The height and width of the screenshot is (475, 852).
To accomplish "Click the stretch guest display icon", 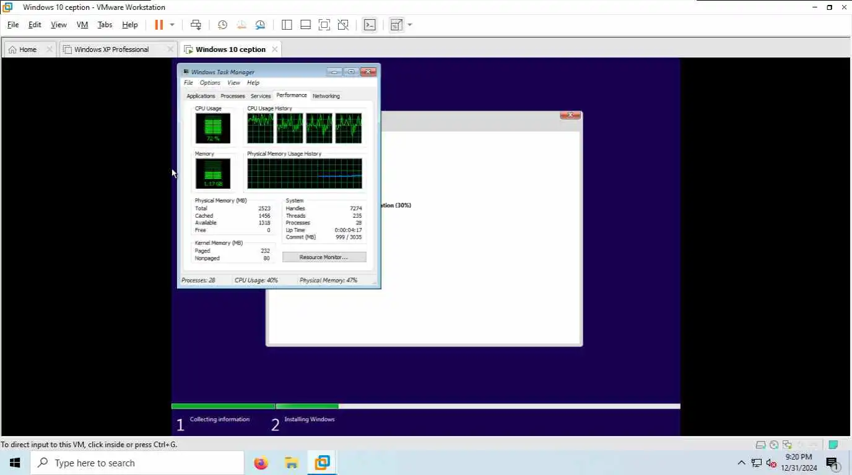I will (x=396, y=25).
